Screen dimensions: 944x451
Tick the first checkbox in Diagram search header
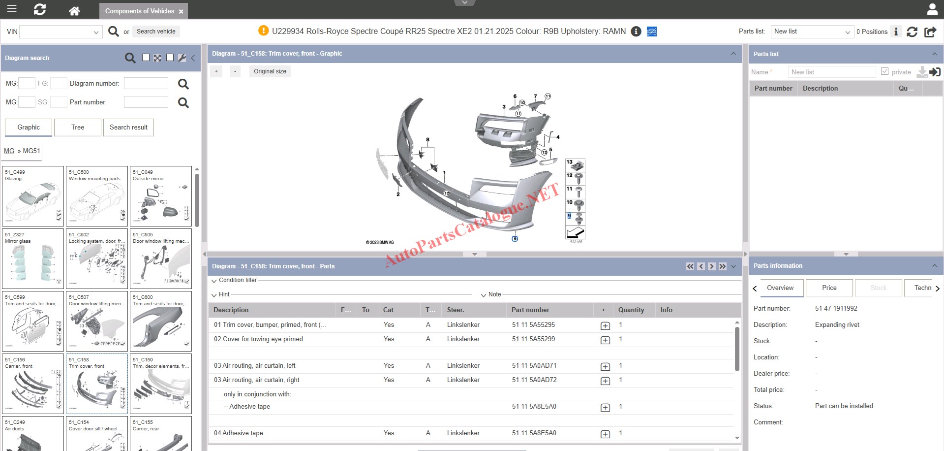(x=146, y=58)
